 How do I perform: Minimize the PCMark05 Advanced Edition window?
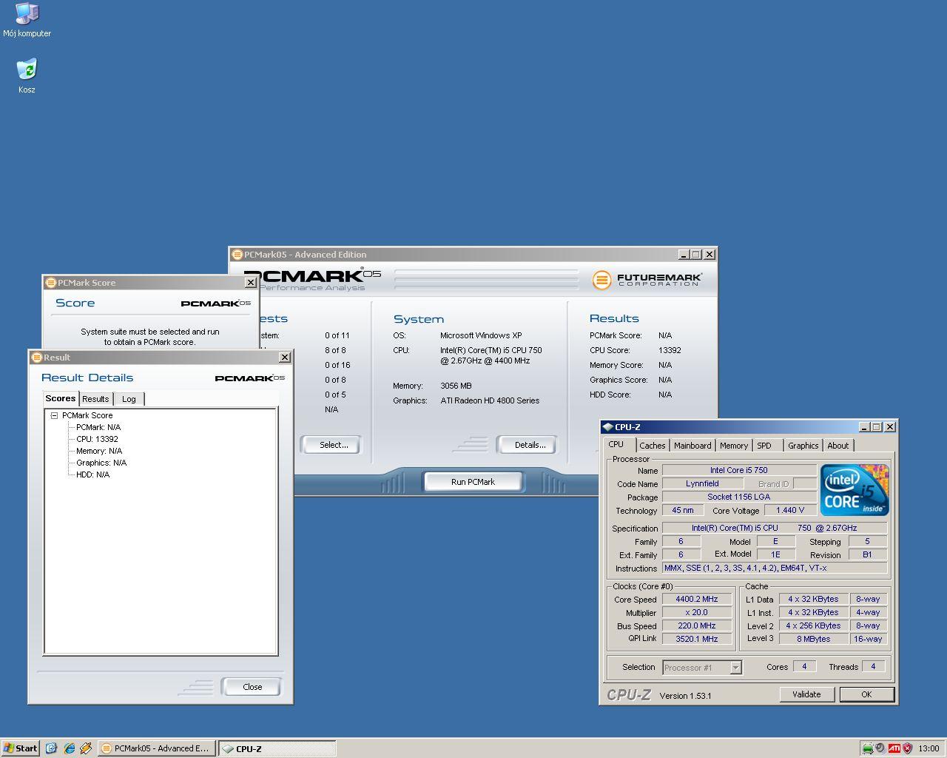684,255
